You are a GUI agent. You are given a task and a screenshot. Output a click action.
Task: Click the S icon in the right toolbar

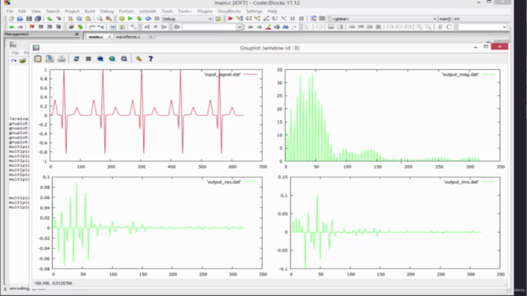(440, 27)
